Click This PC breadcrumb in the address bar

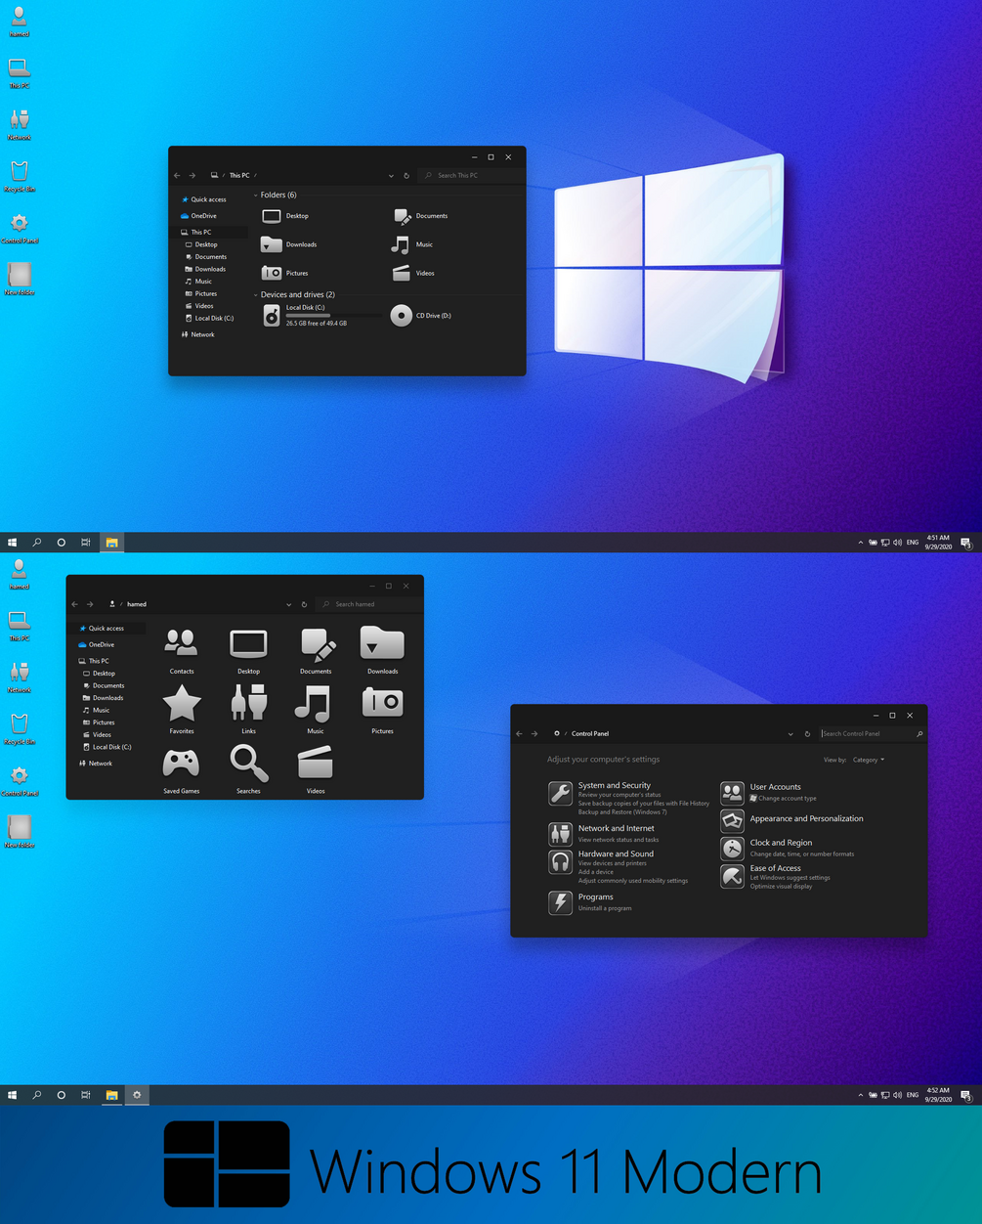point(239,176)
